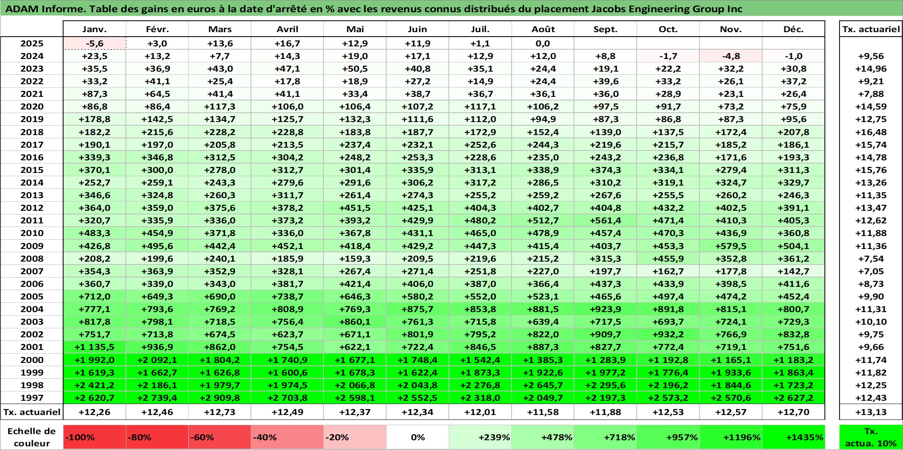Click the +478% color scale swatch

(x=543, y=437)
